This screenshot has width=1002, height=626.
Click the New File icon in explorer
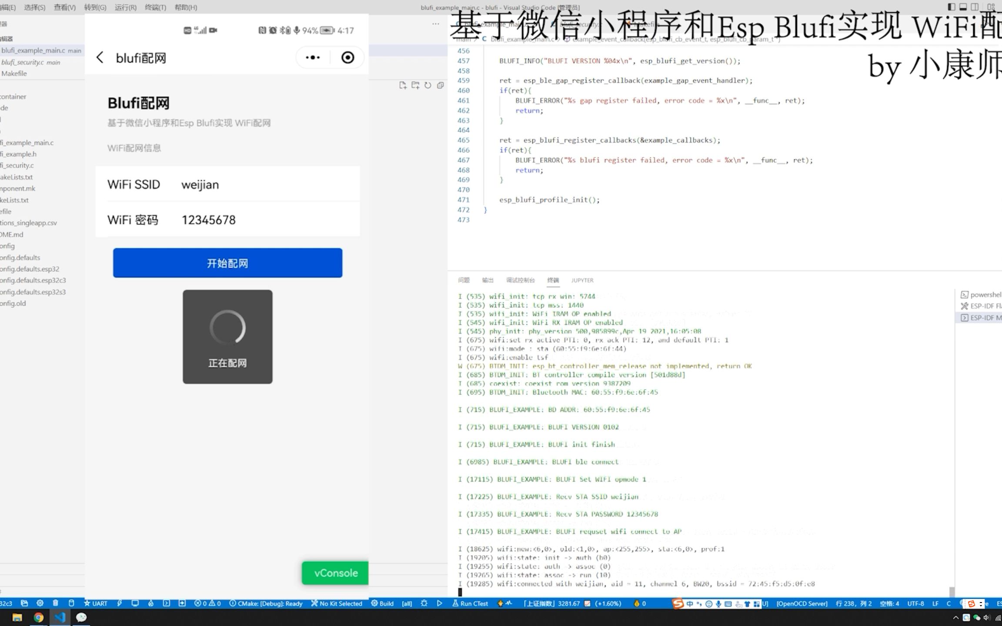pyautogui.click(x=403, y=85)
